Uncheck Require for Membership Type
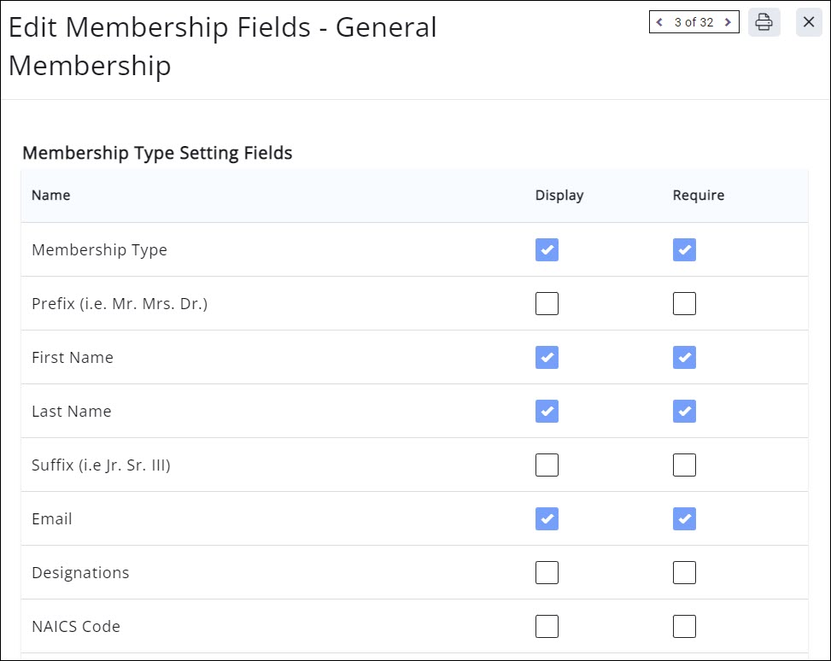Viewport: 831px width, 661px height. click(684, 250)
